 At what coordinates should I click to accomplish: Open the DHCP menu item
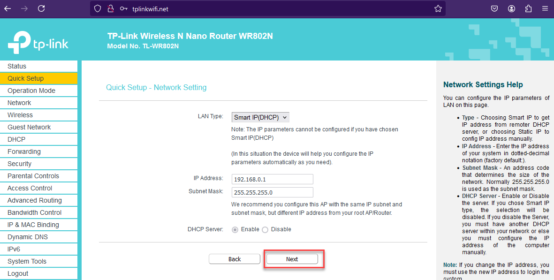point(38,139)
